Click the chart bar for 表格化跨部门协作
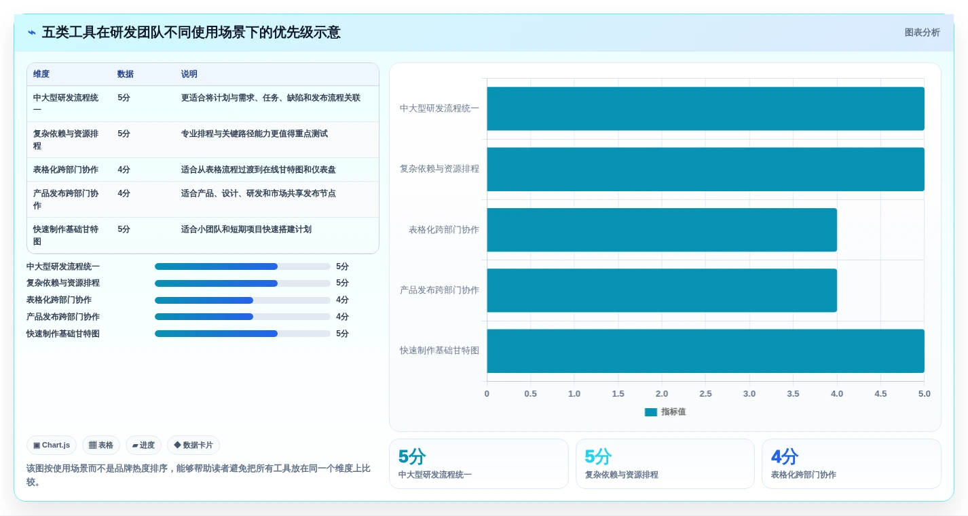Screen dimensions: 968x516 click(662, 230)
